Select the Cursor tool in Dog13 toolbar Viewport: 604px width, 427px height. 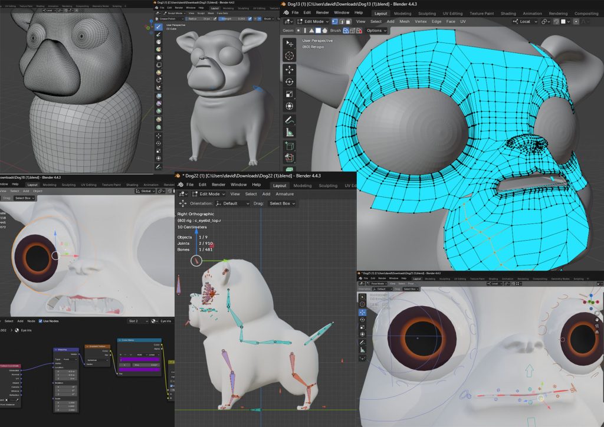point(289,56)
